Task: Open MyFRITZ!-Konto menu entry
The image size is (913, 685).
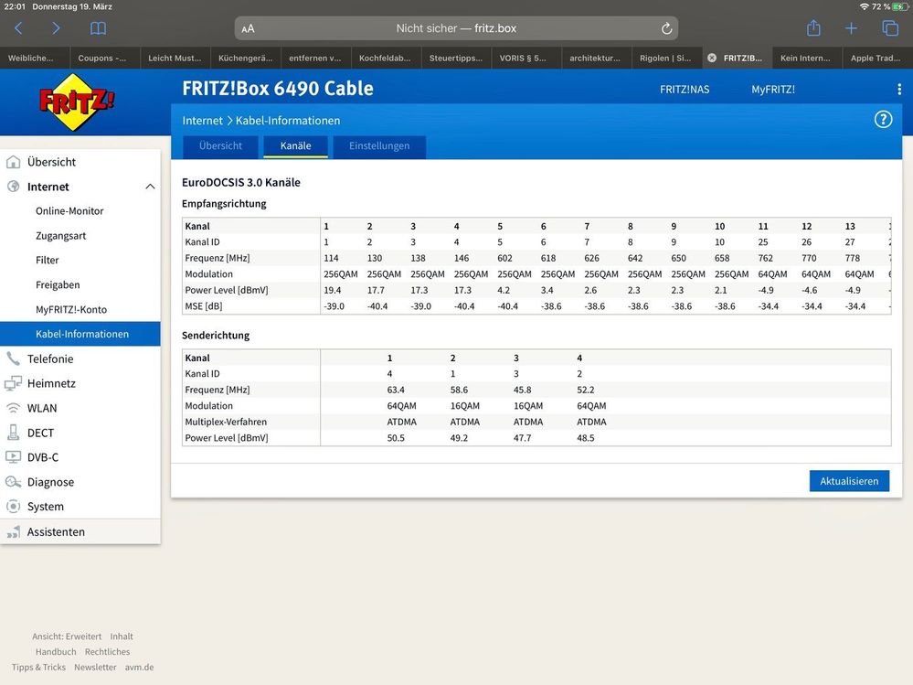Action: click(x=71, y=309)
